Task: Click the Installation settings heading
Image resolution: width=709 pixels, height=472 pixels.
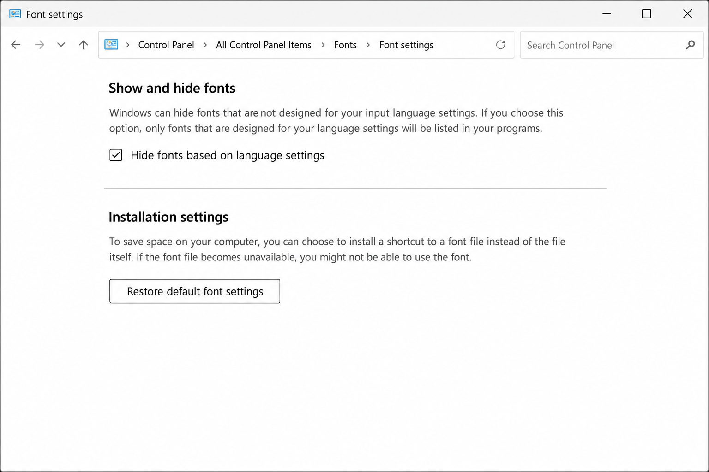Action: 168,217
